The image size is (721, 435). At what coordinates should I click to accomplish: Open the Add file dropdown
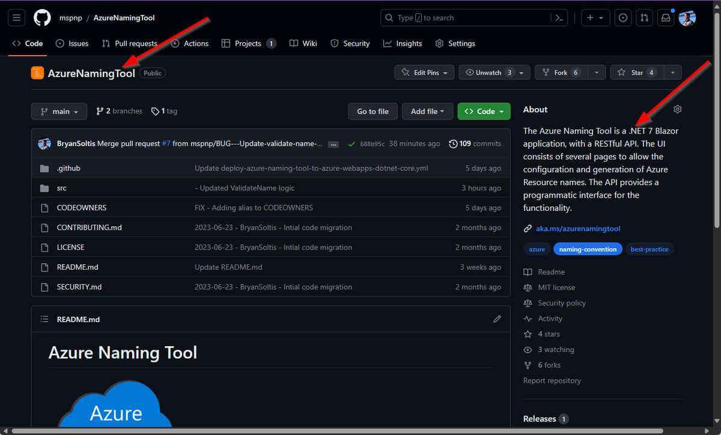(428, 111)
